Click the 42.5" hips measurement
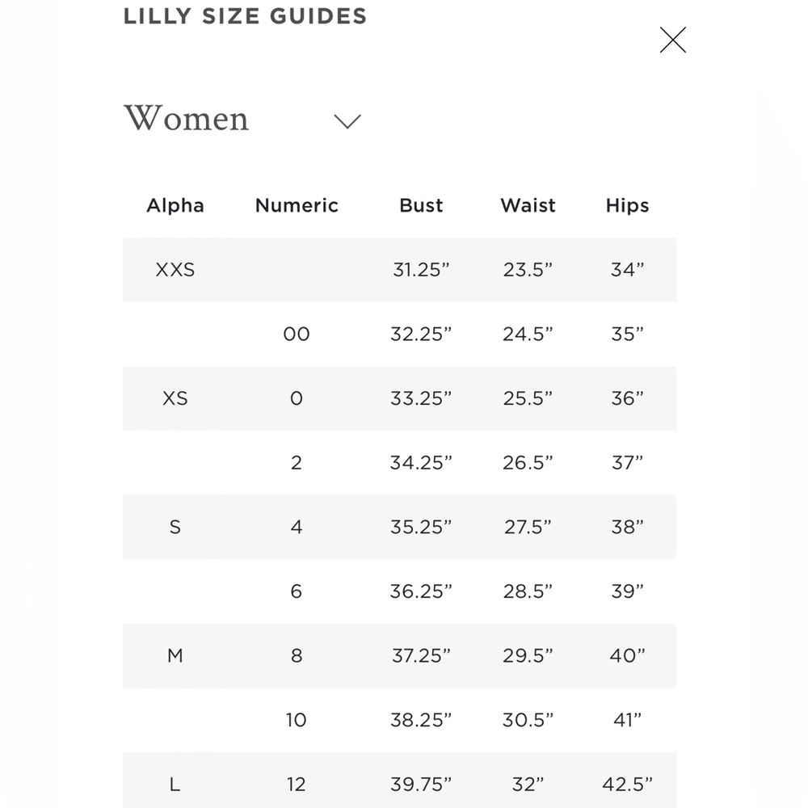Viewport: 808px width, 808px height. 627,785
